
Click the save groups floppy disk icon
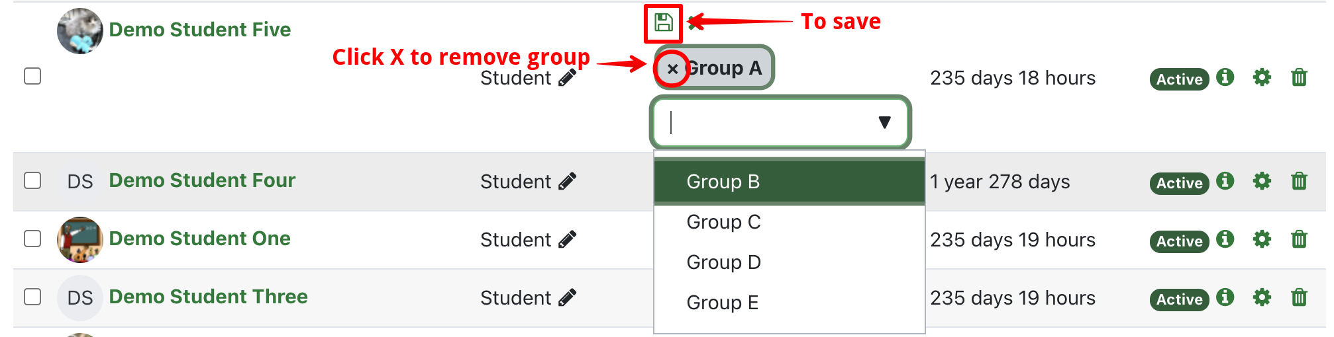663,23
